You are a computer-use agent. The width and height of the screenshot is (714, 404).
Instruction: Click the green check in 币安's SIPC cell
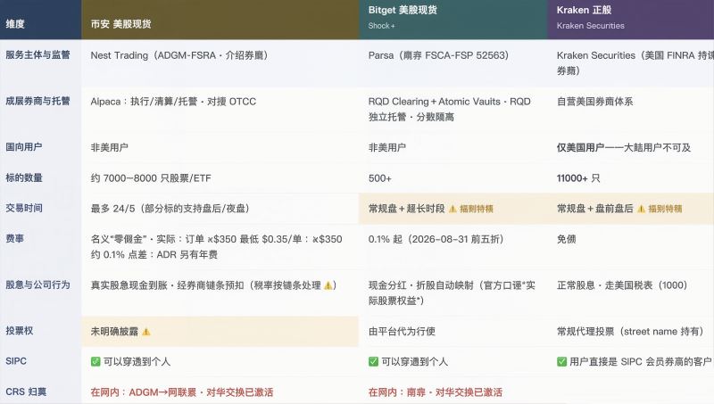click(95, 362)
